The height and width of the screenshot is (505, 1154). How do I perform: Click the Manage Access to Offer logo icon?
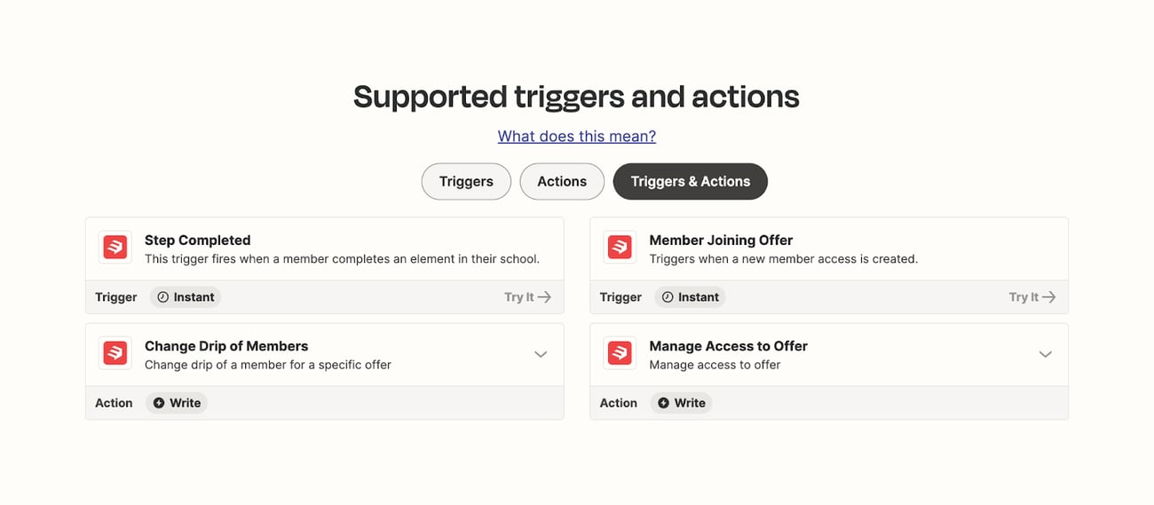620,353
